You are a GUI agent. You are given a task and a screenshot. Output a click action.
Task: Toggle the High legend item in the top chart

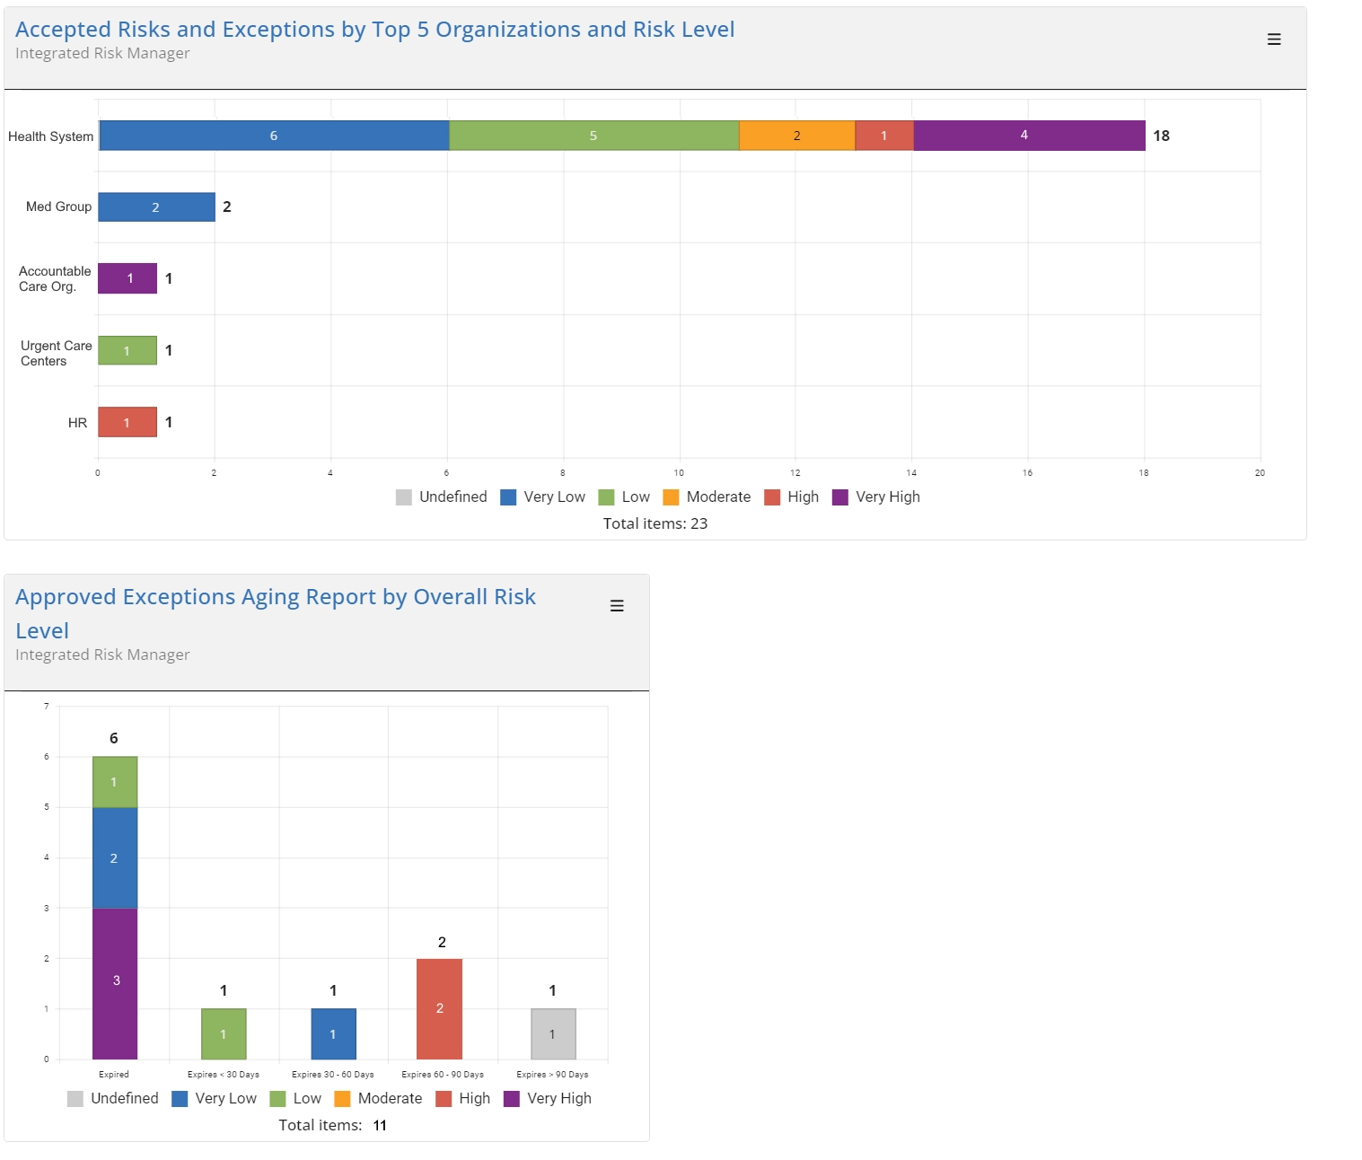(x=792, y=497)
